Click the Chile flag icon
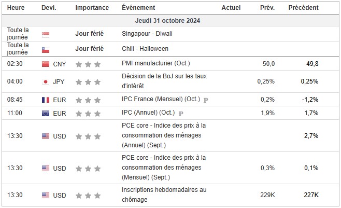341x208 pixels. point(45,49)
